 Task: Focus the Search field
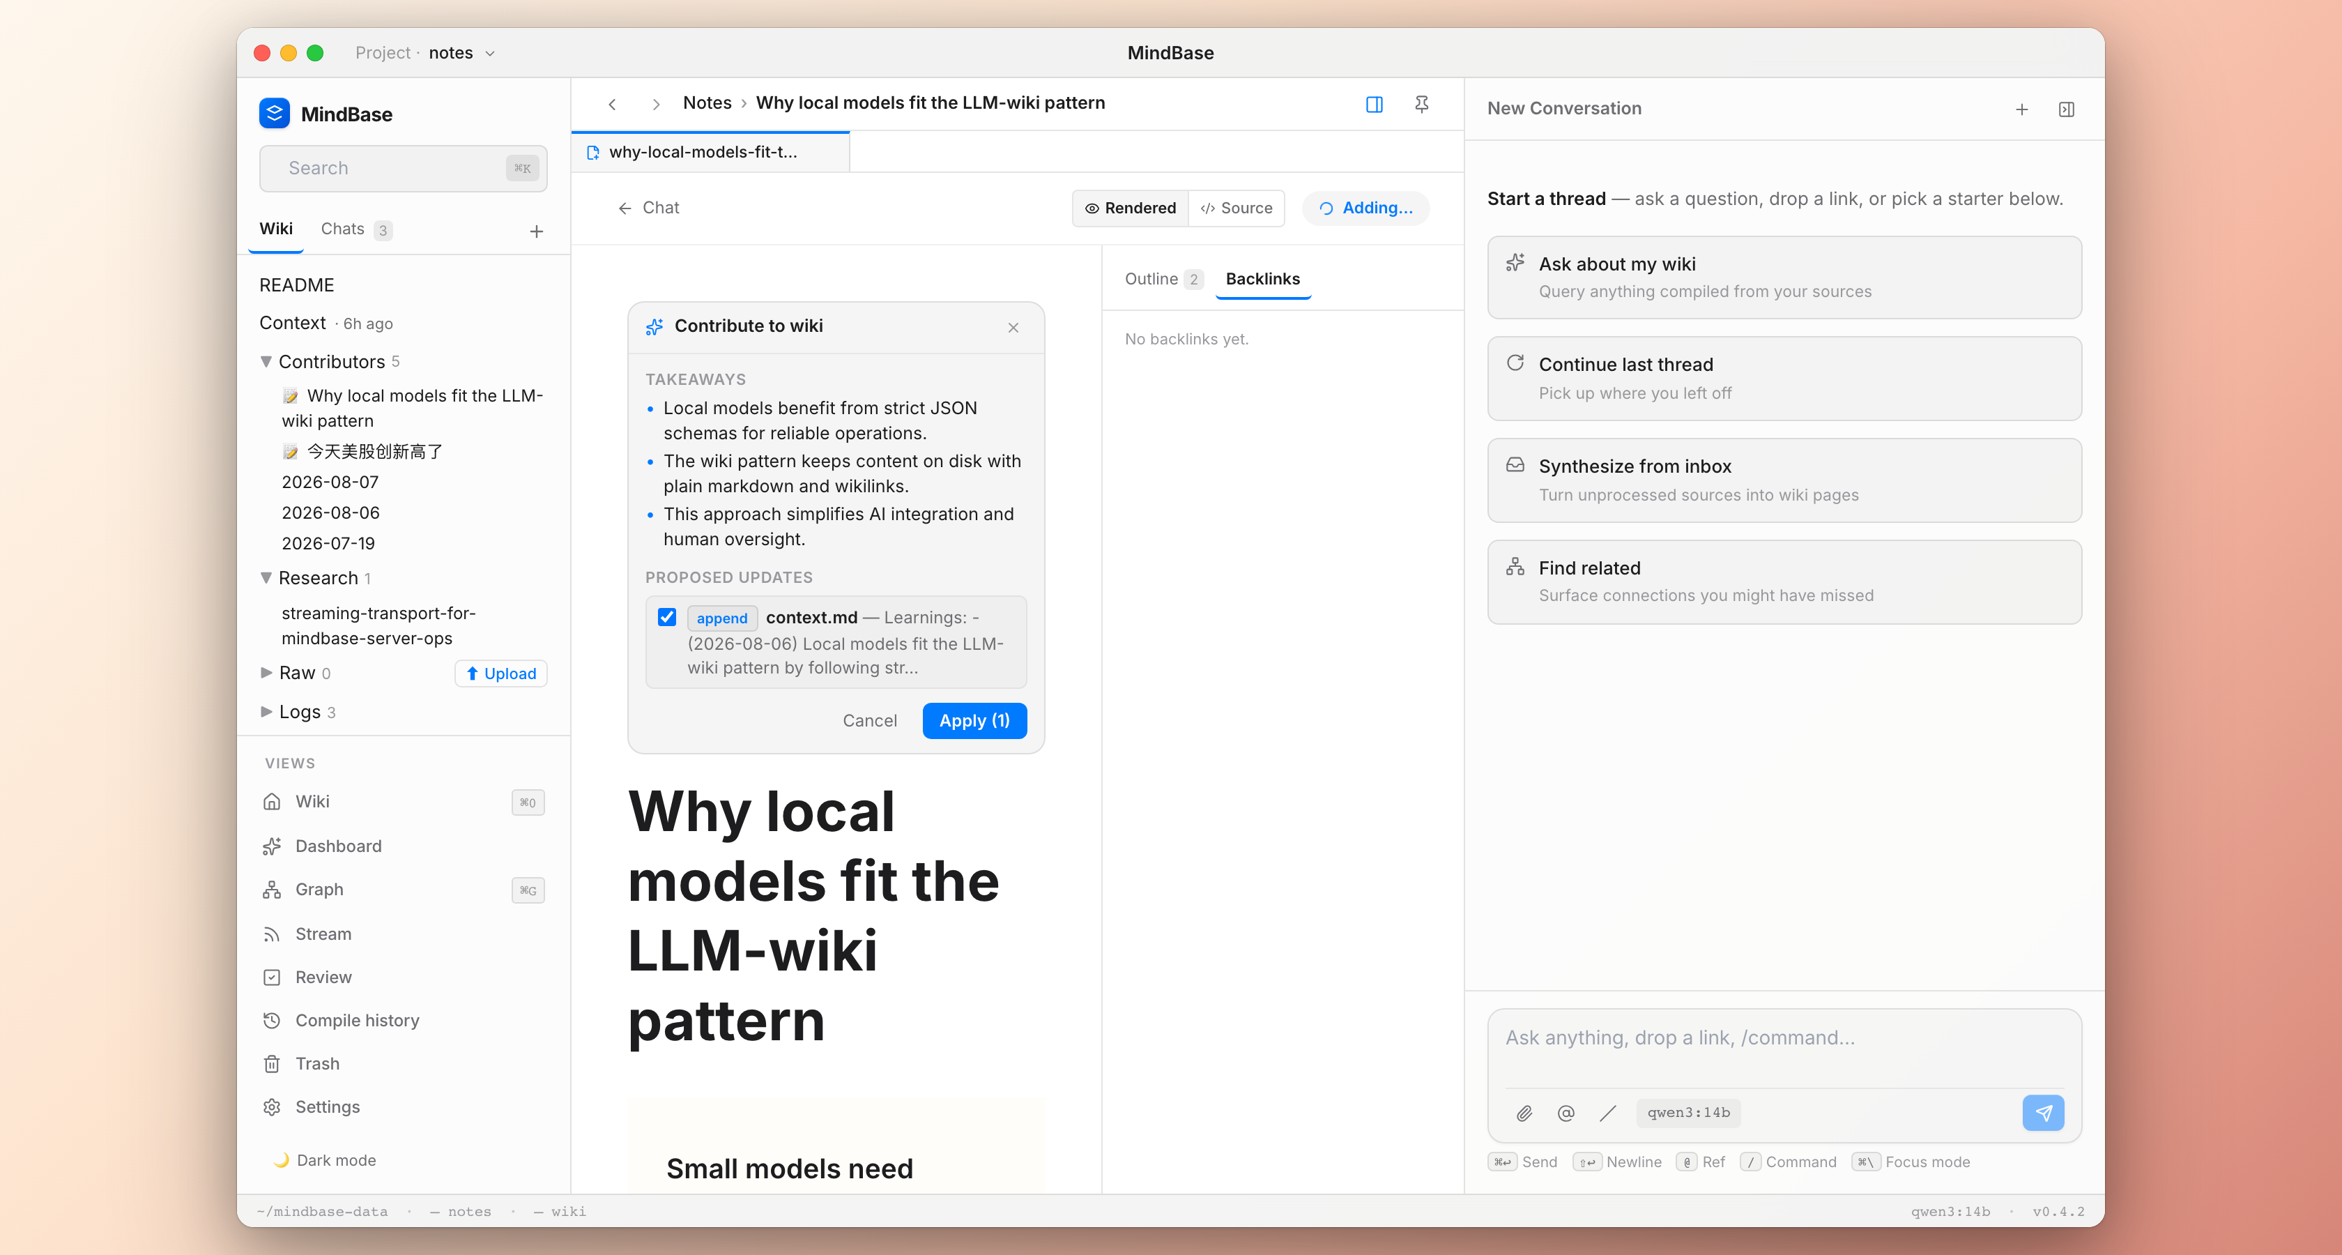[403, 169]
